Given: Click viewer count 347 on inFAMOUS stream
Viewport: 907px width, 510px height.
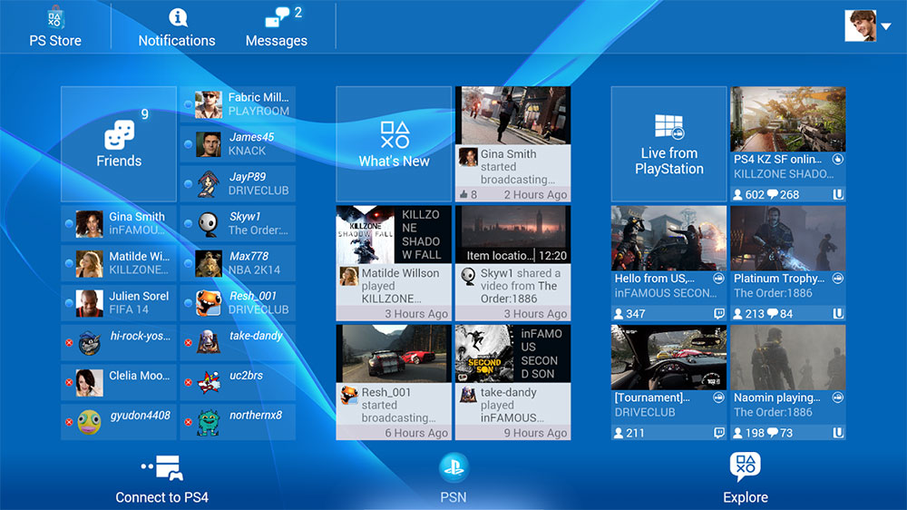Looking at the screenshot, I should [x=629, y=314].
